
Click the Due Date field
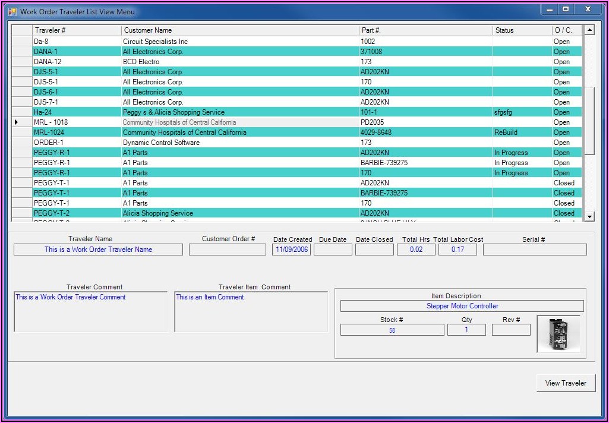333,250
